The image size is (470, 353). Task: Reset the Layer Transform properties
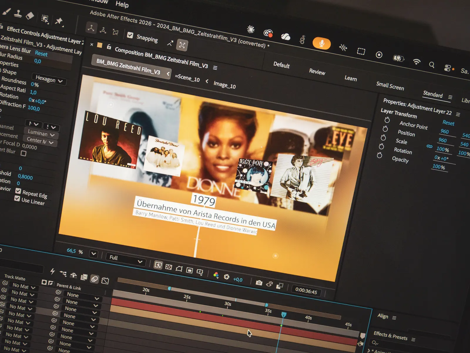click(448, 123)
